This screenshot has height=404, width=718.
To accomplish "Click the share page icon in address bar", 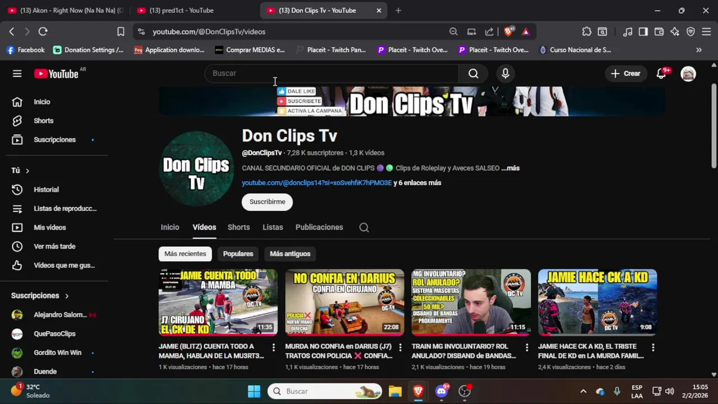I will [x=489, y=32].
